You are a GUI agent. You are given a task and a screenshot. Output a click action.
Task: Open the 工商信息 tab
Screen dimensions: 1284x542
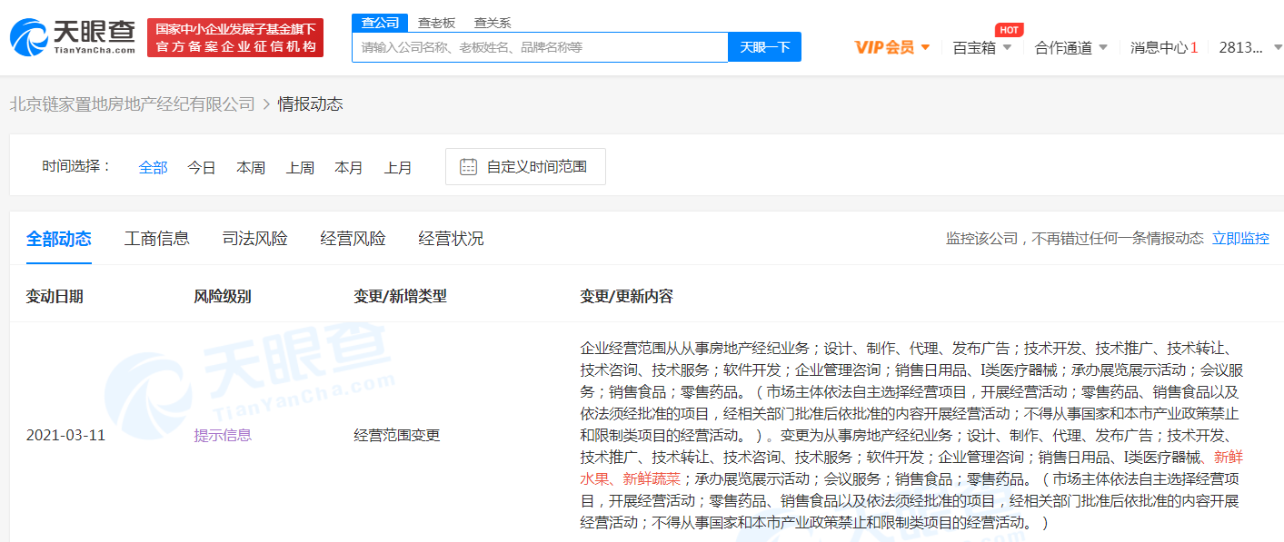coord(157,239)
